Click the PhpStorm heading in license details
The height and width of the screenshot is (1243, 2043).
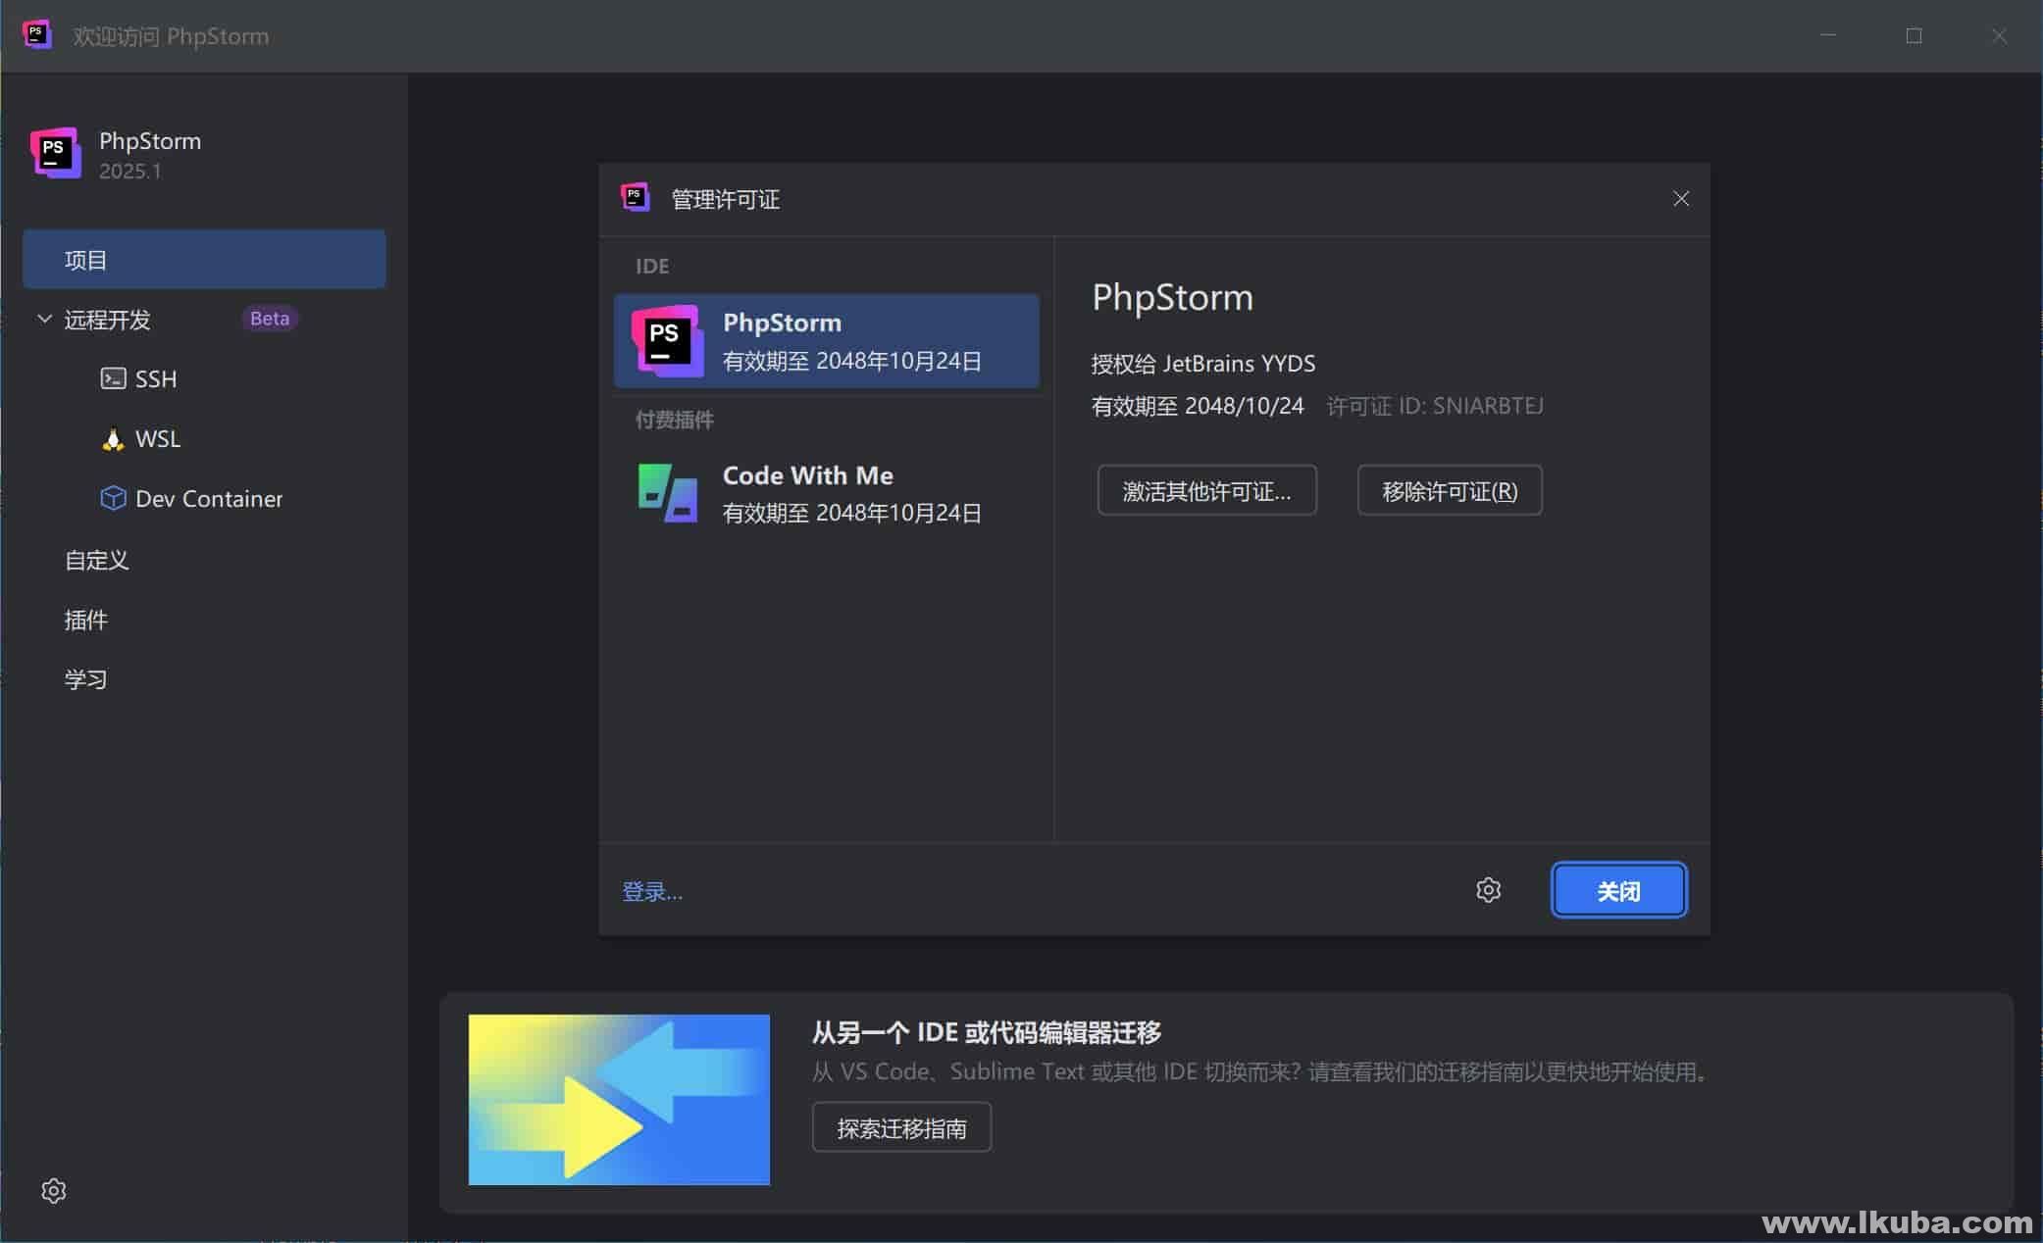pyautogui.click(x=1172, y=297)
